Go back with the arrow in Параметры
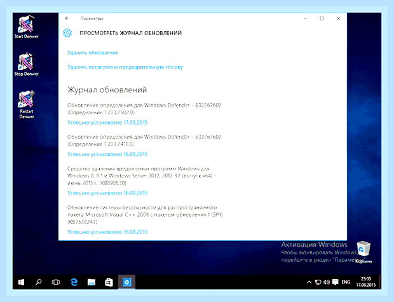The image size is (394, 302). click(67, 18)
